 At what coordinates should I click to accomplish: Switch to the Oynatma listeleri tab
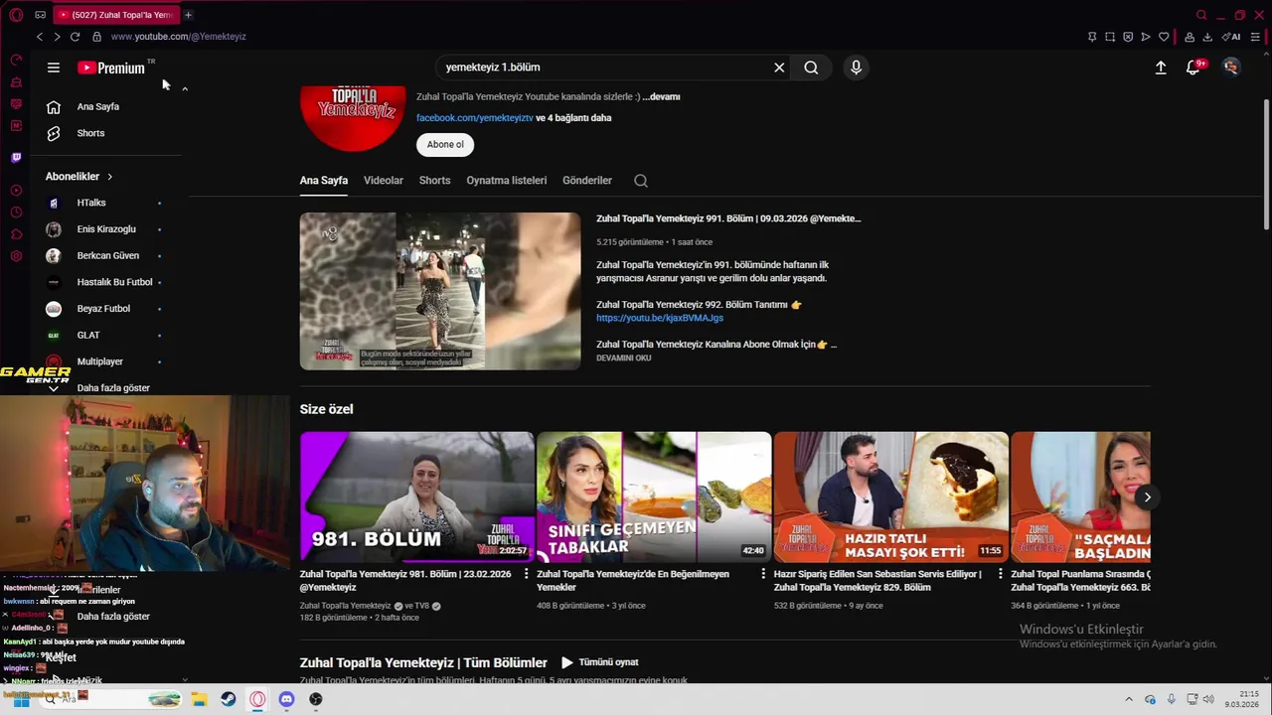tap(507, 181)
